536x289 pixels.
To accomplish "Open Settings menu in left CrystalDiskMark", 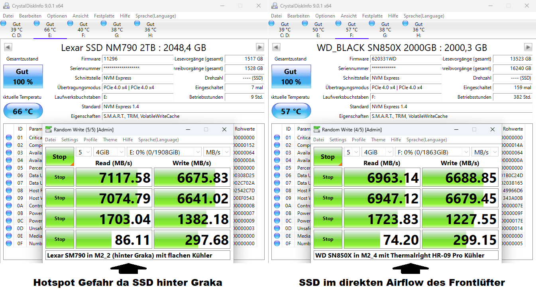I will (70, 140).
